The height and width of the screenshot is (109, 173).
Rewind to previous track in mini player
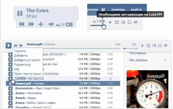22,24
